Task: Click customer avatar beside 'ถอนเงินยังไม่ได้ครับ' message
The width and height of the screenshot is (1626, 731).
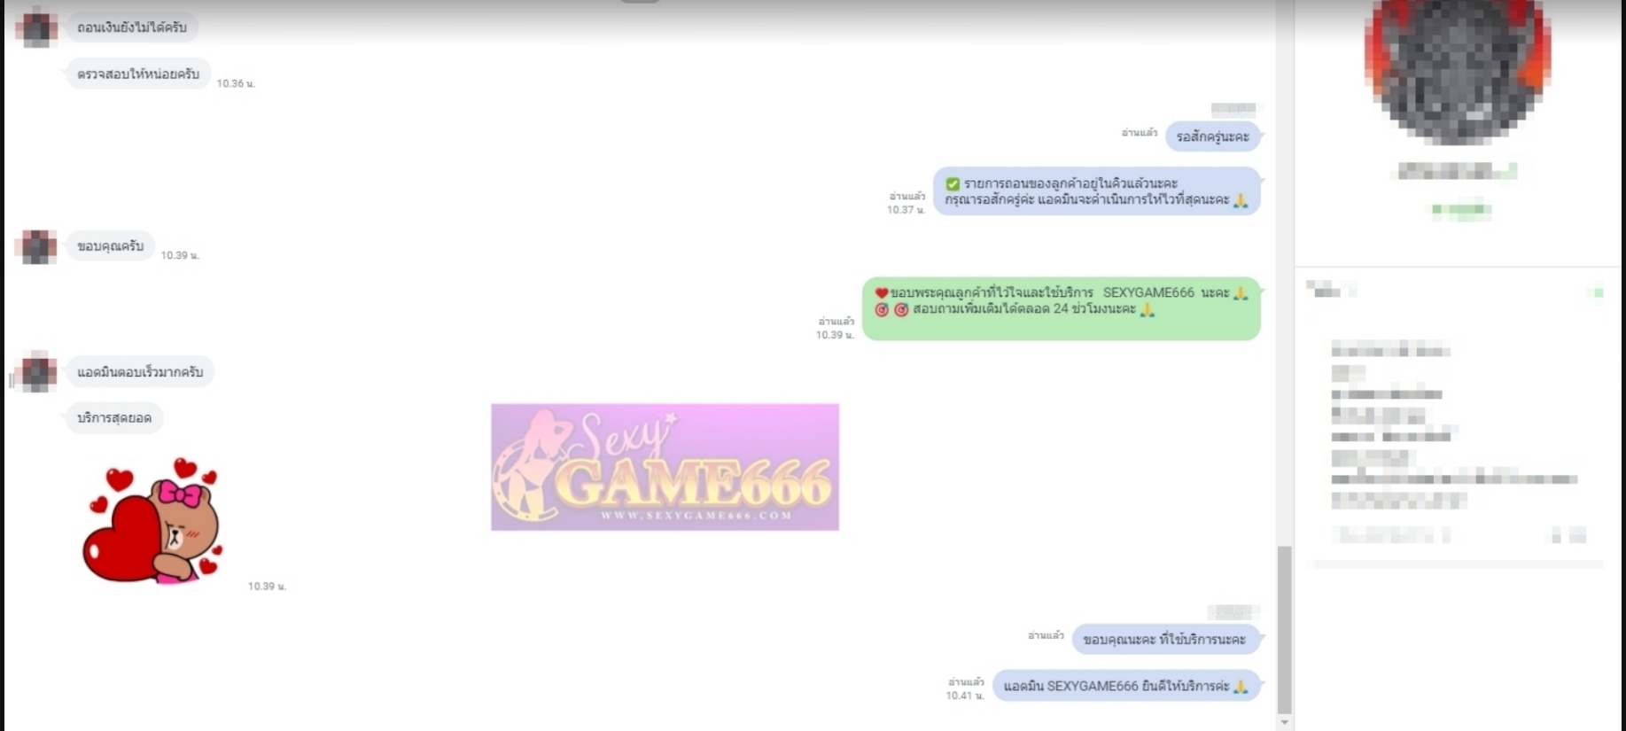Action: pyautogui.click(x=37, y=28)
